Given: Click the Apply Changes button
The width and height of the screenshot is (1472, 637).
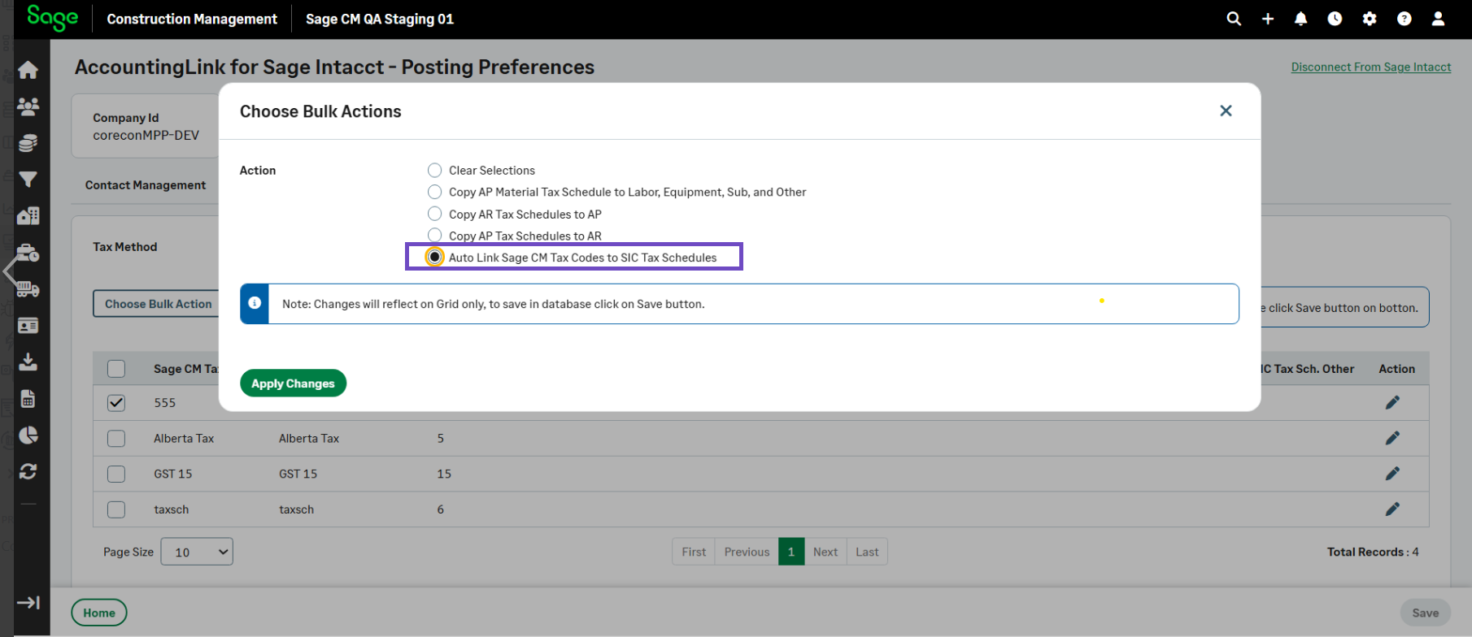Looking at the screenshot, I should 293,383.
